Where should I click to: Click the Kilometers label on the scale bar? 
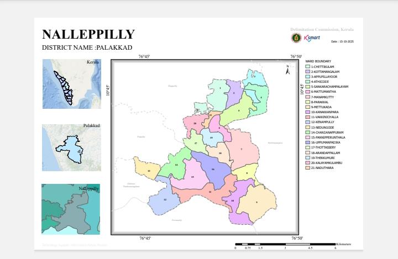tap(343, 244)
